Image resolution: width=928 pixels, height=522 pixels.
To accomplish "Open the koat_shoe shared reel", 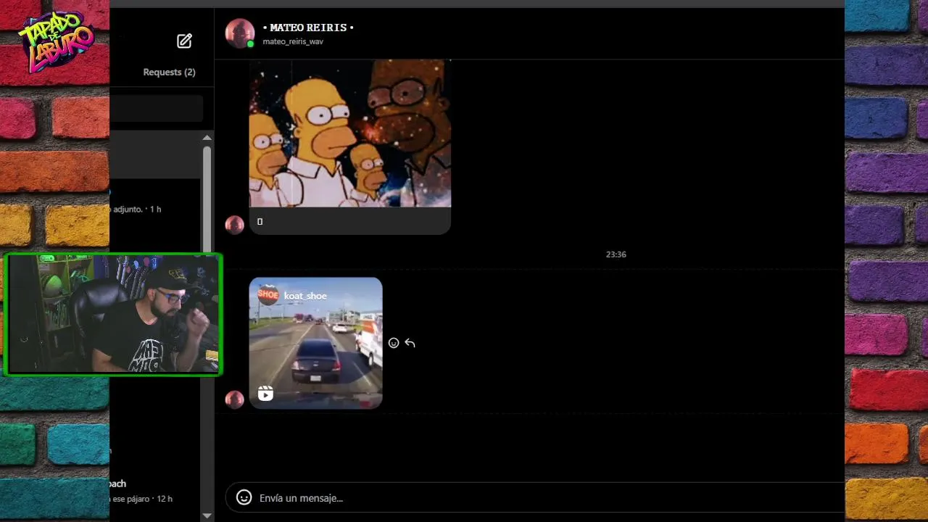I will 315,343.
